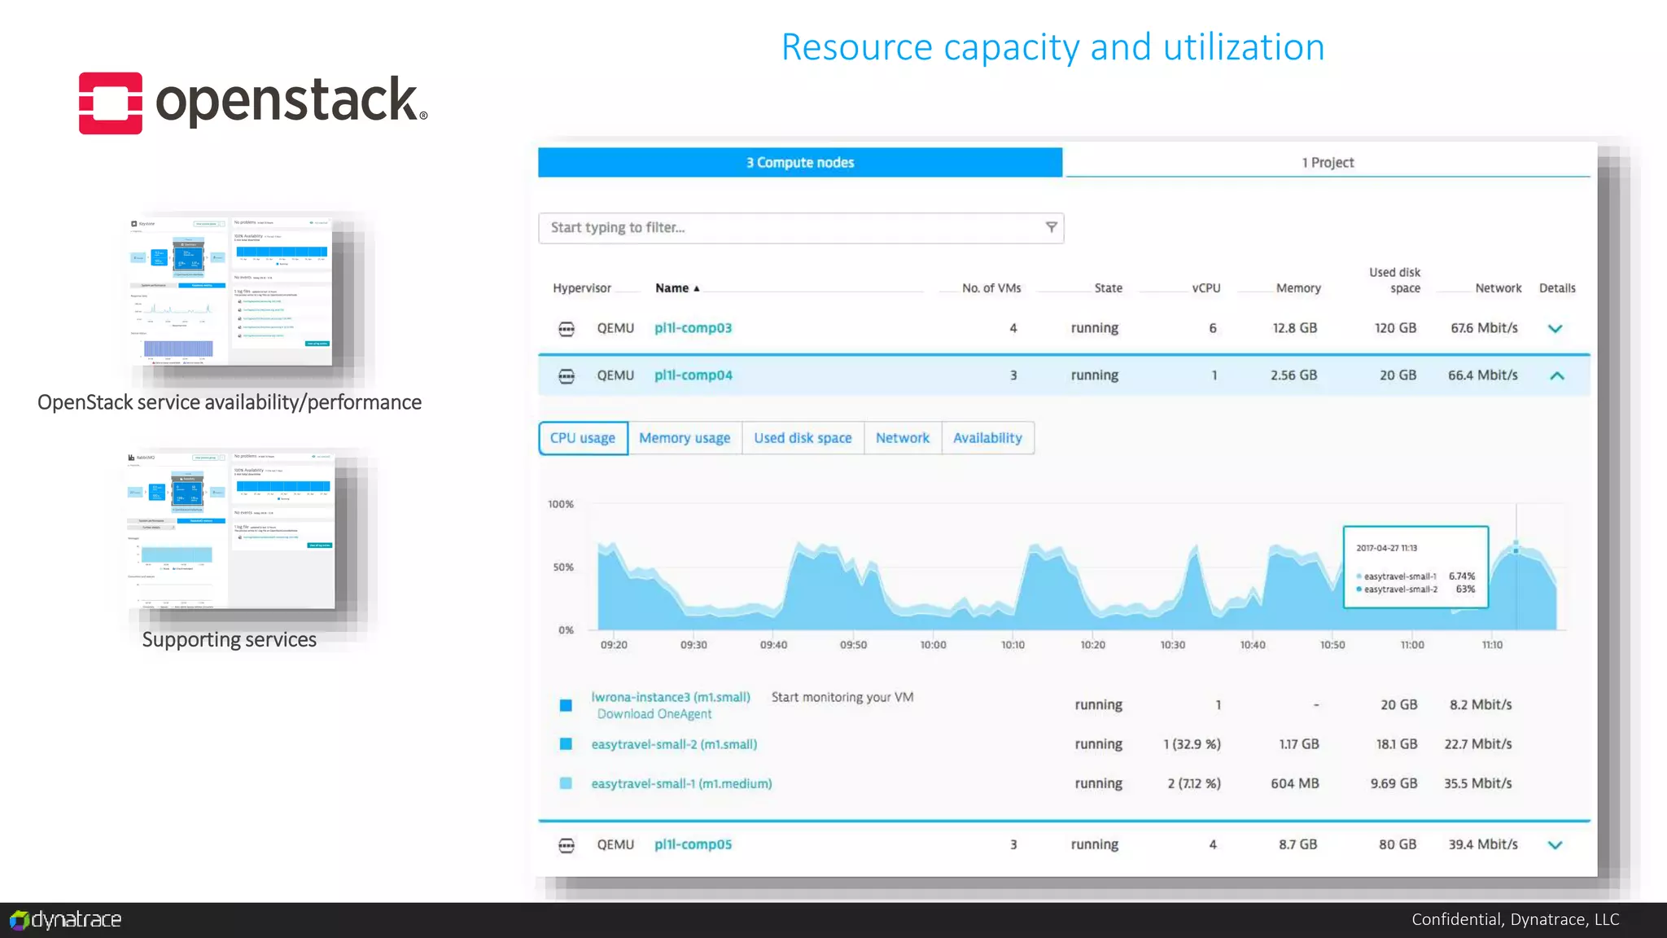Click lwrona-instance3 legend color swatch
Screen dimensions: 1667x938
(566, 705)
